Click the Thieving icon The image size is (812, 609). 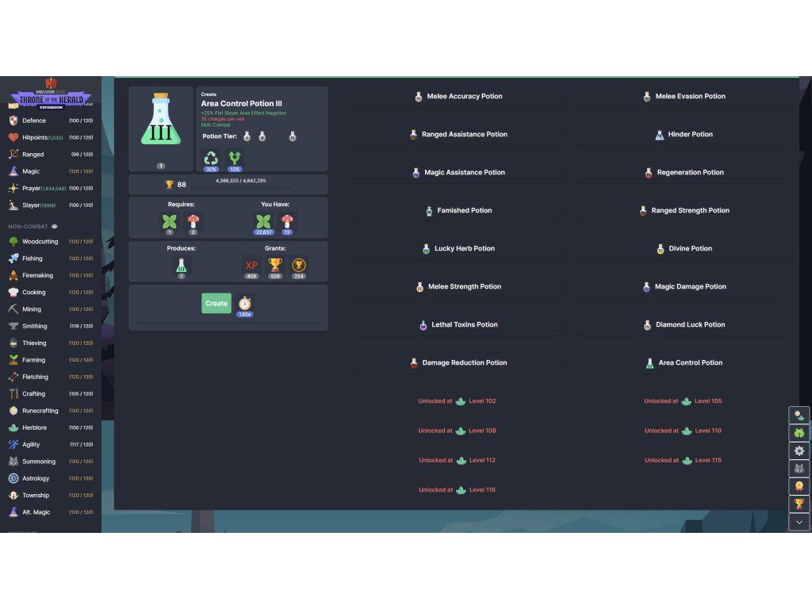(13, 343)
